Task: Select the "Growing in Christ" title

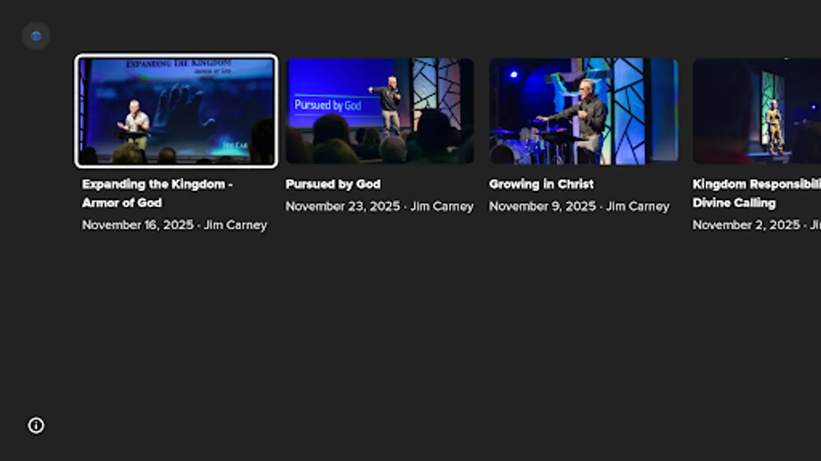Action: coord(541,184)
